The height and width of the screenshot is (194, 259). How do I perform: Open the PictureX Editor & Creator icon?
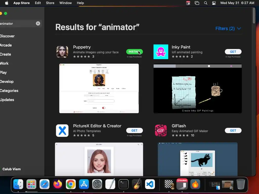click(62, 131)
